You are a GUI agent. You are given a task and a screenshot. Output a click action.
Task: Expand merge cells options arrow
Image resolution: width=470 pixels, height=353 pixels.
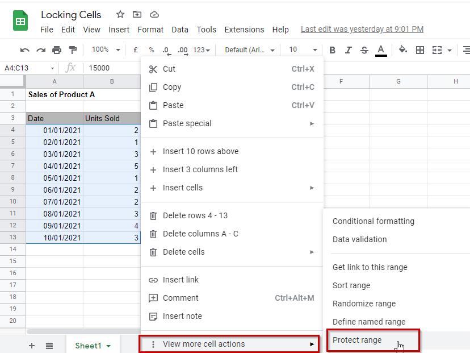[450, 51]
